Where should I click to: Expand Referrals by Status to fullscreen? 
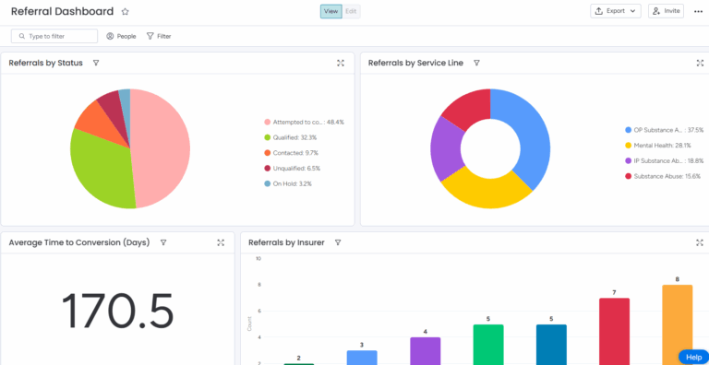click(x=341, y=63)
